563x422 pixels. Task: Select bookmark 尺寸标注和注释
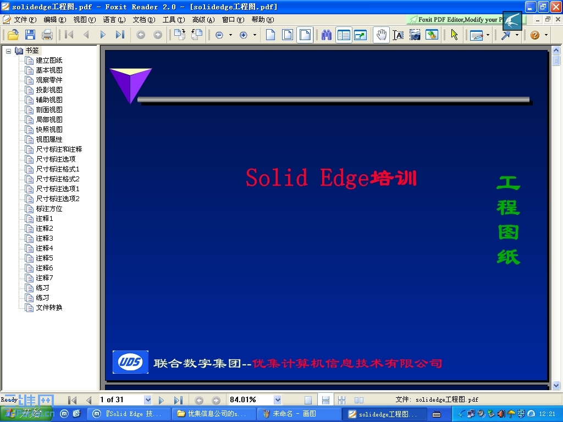(x=59, y=149)
